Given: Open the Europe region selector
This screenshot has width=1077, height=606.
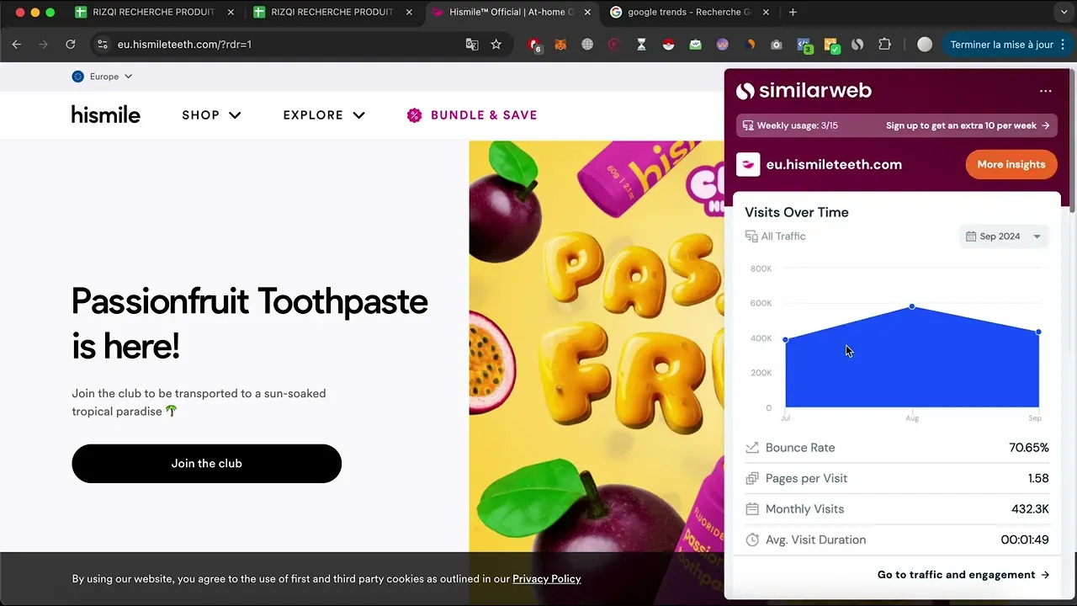Looking at the screenshot, I should pyautogui.click(x=102, y=77).
